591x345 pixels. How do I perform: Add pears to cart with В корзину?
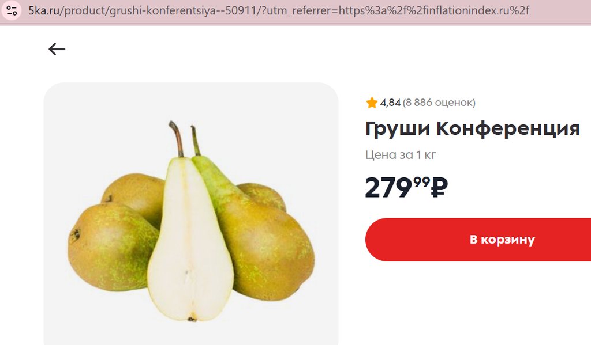pos(478,240)
